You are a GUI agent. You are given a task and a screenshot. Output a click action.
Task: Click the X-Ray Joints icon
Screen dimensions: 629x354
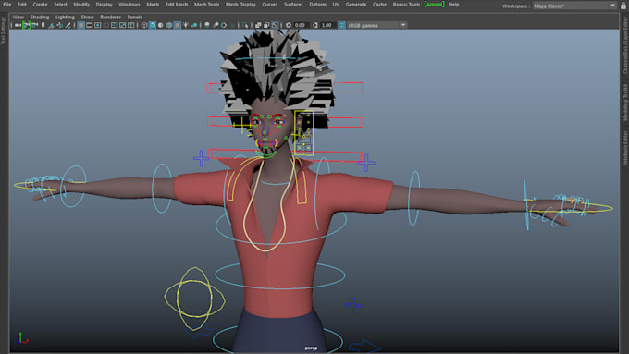(275, 25)
